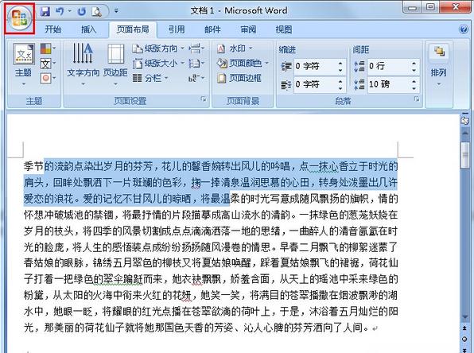This screenshot has width=474, height=353.
Task: Open 页边距 margins menu
Action: [x=115, y=64]
